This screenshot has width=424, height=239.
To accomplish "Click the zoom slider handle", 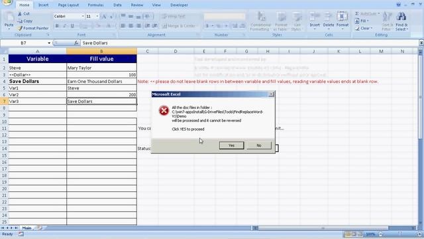I will point(399,234).
